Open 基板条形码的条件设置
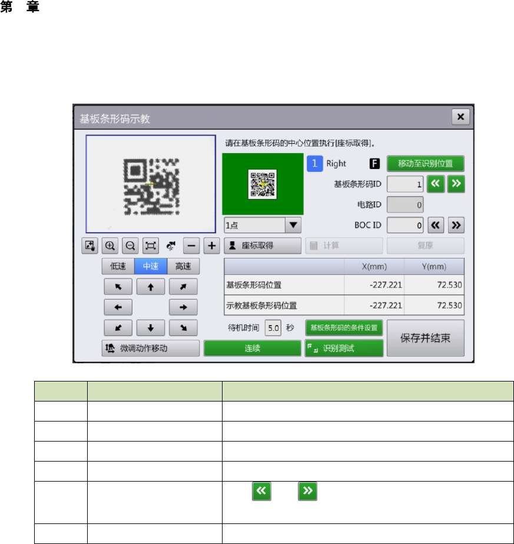Viewport: 514px width, 544px height. click(x=344, y=327)
